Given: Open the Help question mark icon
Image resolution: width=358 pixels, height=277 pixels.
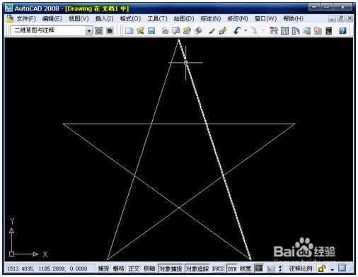Looking at the screenshot, I should tap(342, 30).
